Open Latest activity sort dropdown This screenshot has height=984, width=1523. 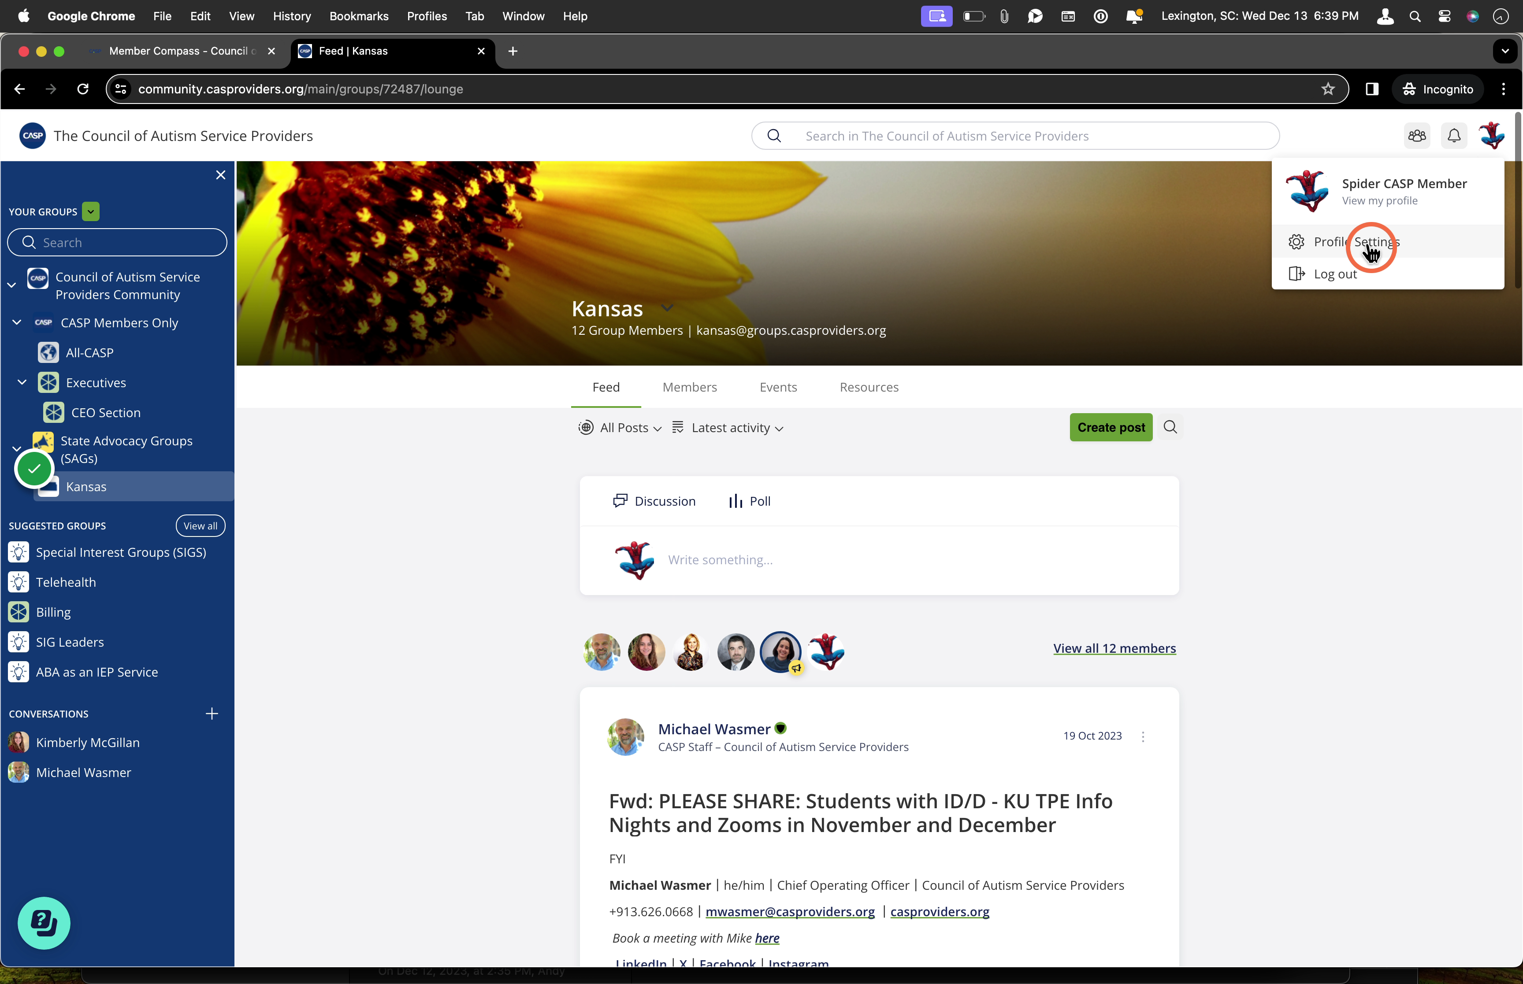tap(728, 427)
